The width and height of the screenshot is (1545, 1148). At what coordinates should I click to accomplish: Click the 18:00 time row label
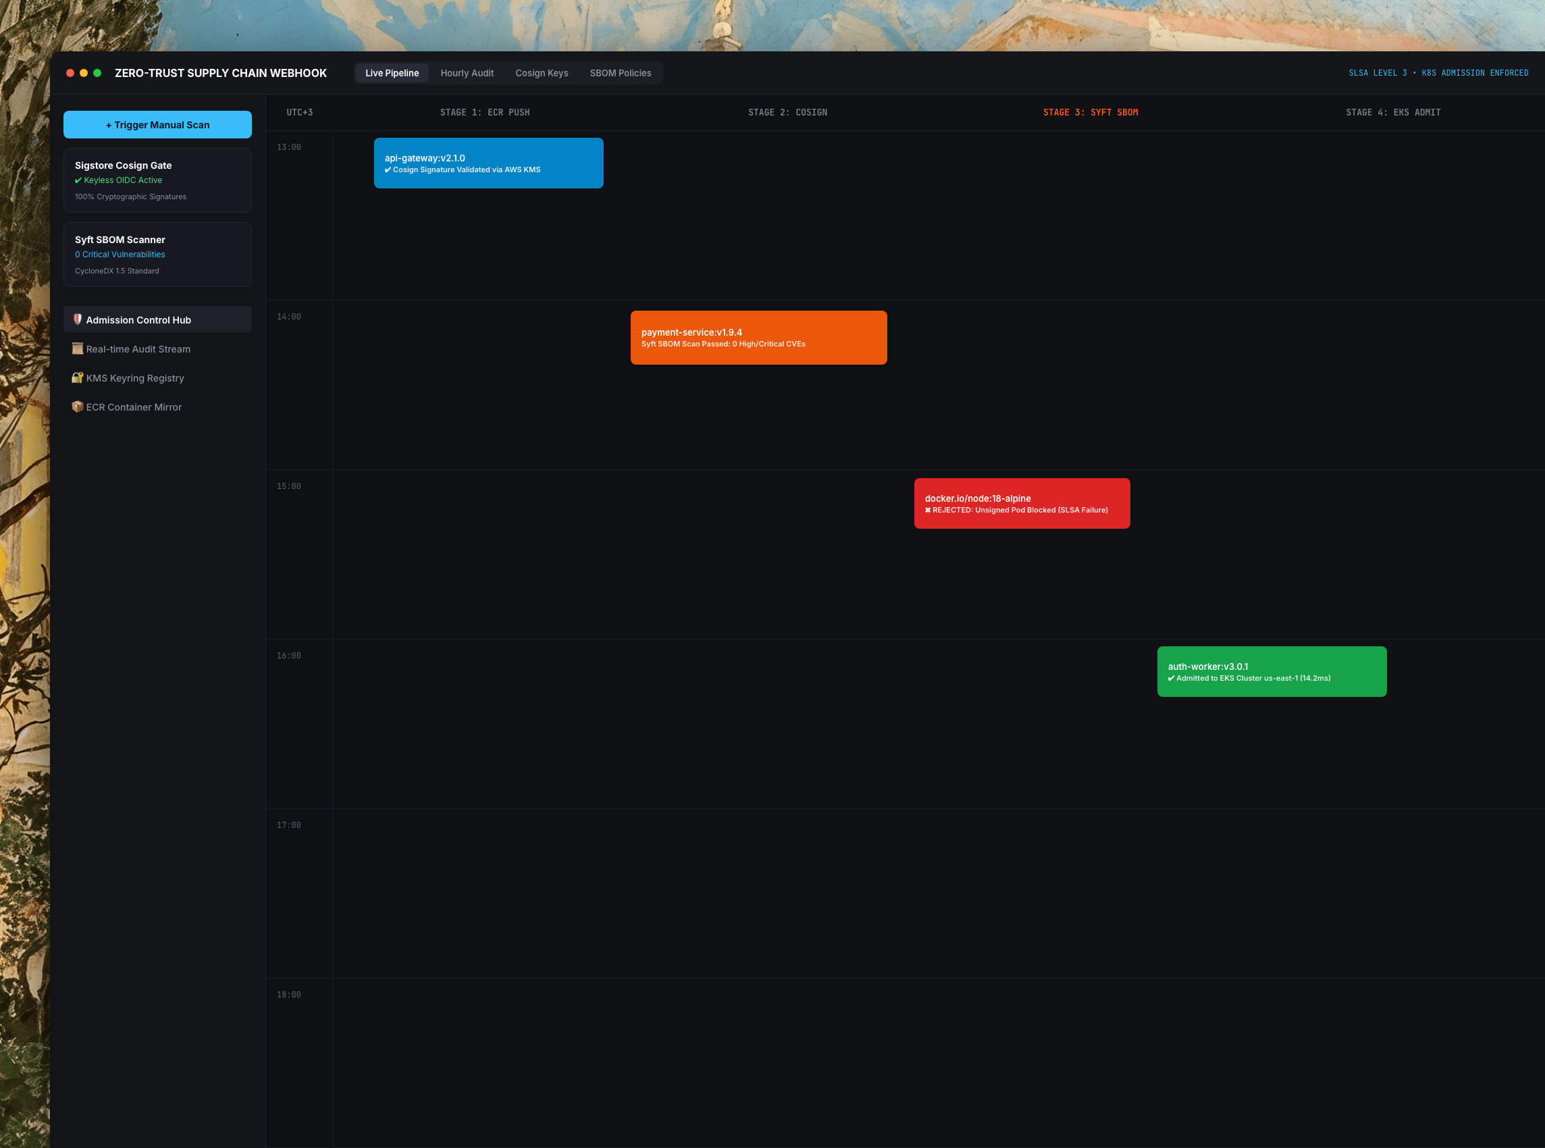[x=289, y=995]
